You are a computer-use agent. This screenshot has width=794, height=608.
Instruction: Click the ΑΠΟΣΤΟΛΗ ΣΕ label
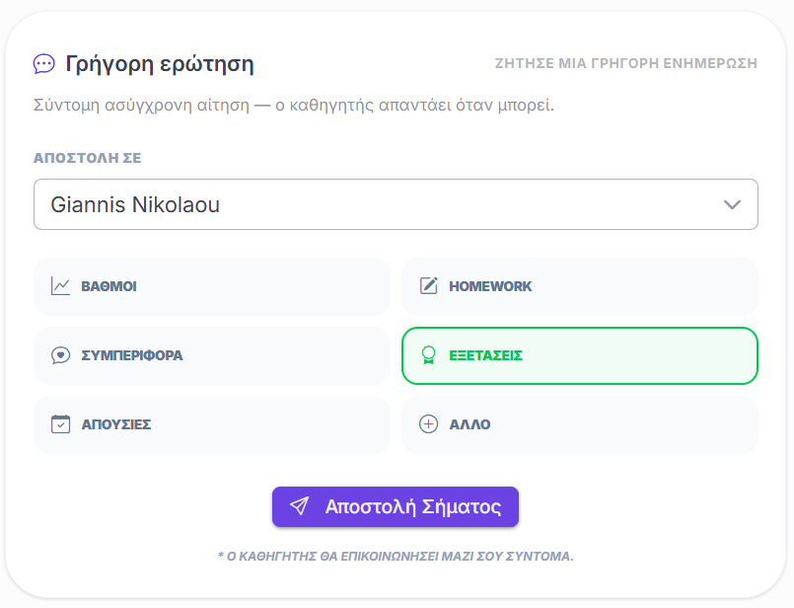click(87, 158)
